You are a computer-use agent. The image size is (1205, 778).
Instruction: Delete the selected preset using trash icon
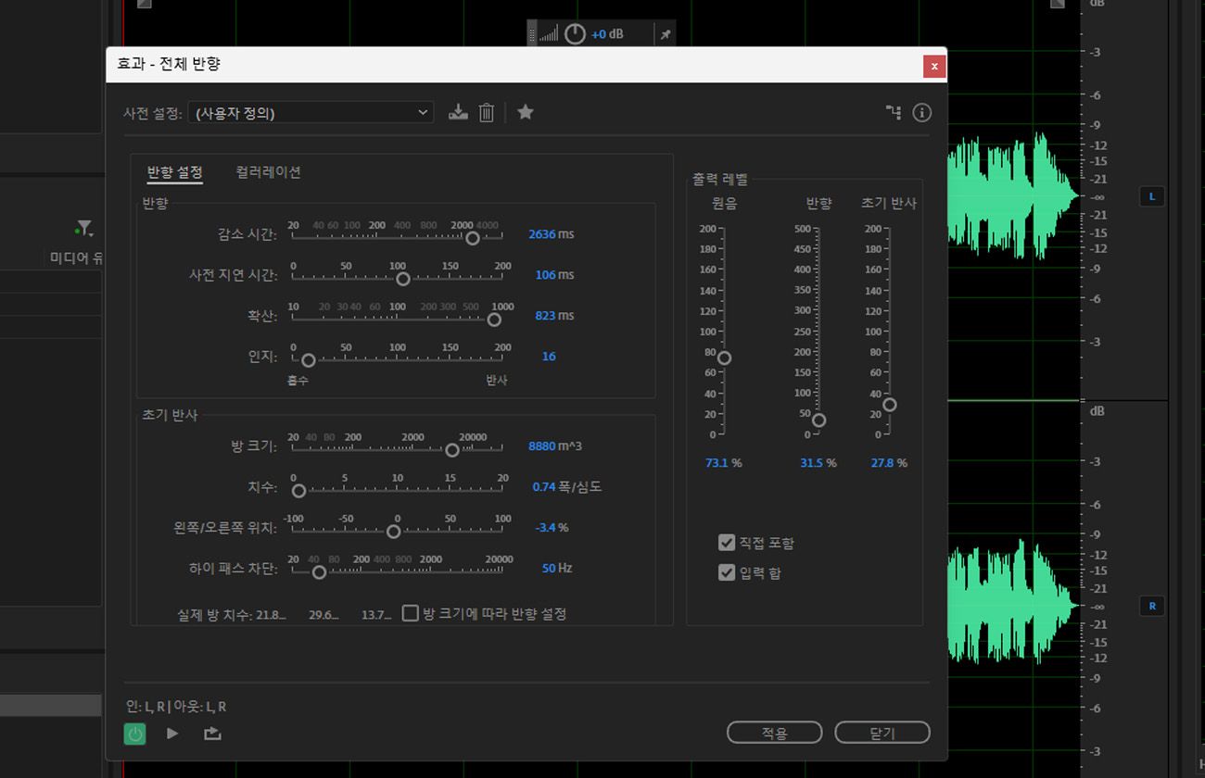pyautogui.click(x=486, y=111)
